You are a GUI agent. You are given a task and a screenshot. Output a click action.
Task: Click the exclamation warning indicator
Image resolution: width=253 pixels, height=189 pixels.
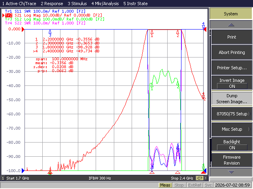click(206, 178)
